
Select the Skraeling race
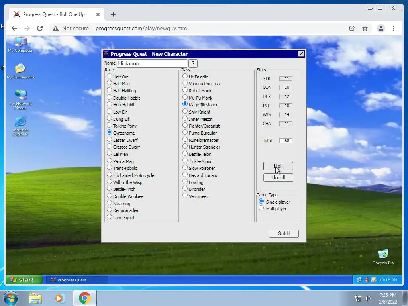[109, 203]
